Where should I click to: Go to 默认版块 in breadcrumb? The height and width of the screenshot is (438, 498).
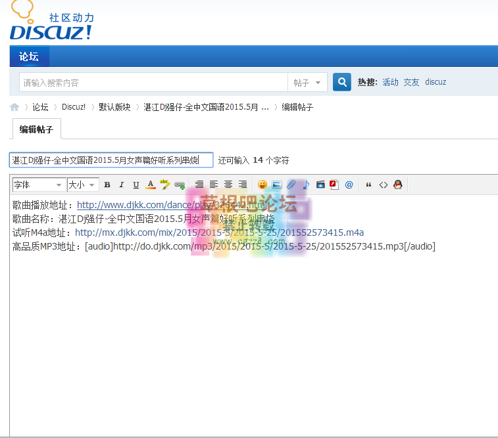click(x=114, y=107)
